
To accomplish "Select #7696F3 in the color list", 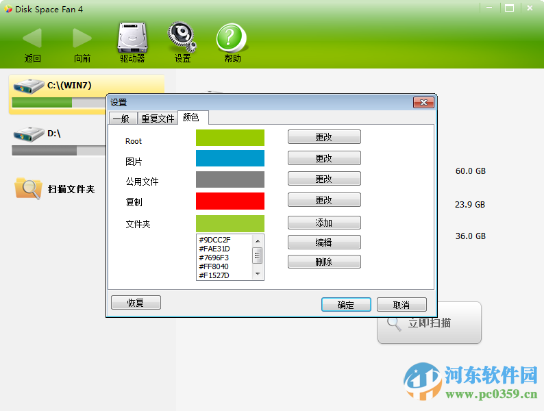I will click(214, 258).
